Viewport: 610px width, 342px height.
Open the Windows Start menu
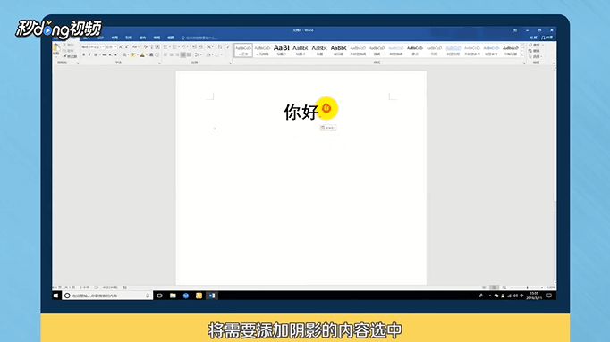(56, 296)
